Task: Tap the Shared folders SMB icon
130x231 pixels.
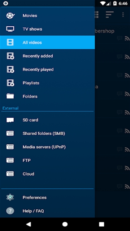Action: [10, 134]
